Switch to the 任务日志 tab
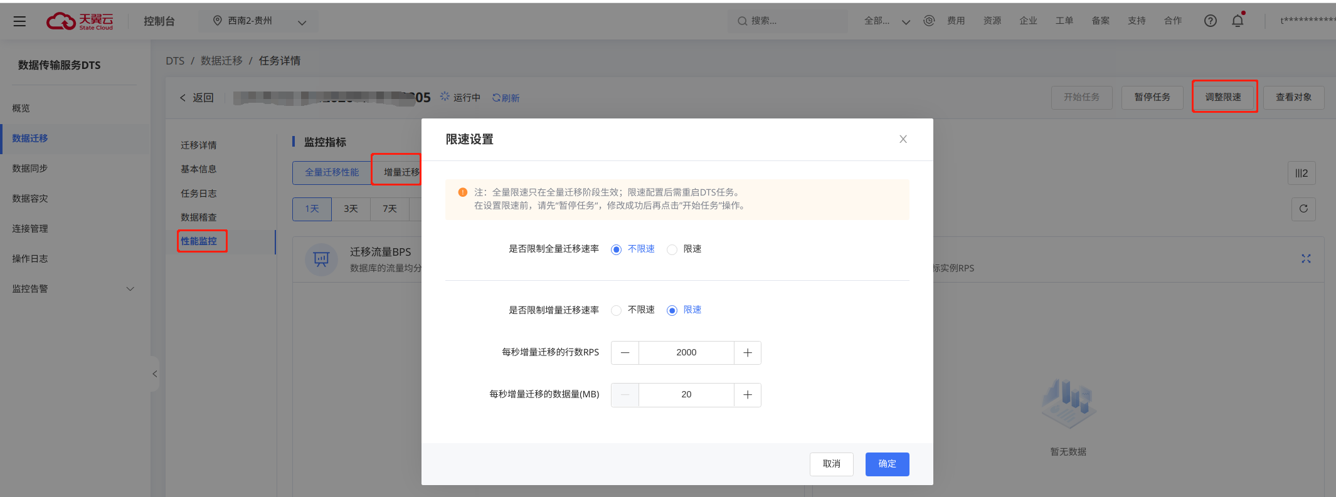This screenshot has height=497, width=1336. click(x=199, y=194)
